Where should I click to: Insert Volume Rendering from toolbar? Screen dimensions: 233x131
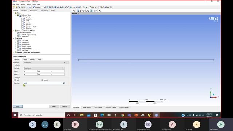(55, 7)
